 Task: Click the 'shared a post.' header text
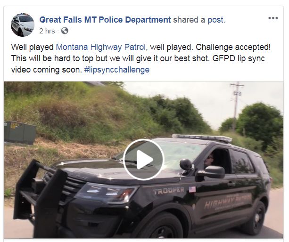pyautogui.click(x=199, y=20)
